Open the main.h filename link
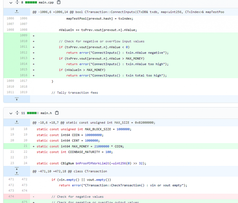The height and width of the screenshot is (203, 238). [x=46, y=113]
